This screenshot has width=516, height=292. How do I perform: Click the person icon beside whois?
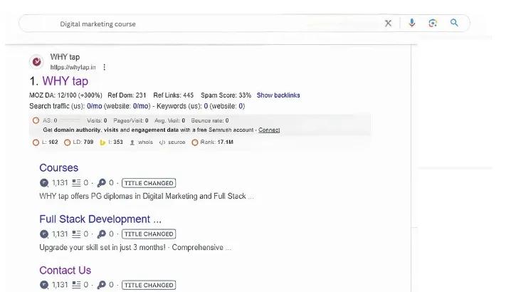click(x=132, y=142)
